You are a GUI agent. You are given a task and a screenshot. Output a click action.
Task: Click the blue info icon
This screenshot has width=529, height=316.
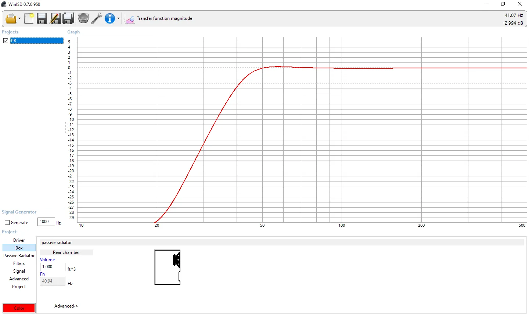click(110, 18)
